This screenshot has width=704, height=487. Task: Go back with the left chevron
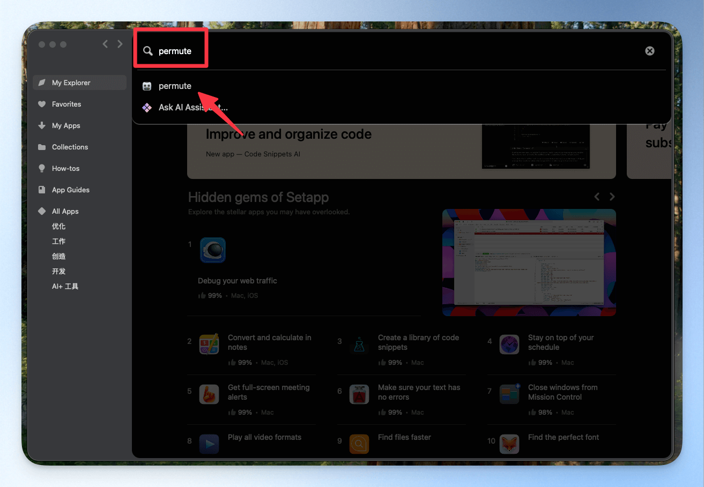click(x=105, y=44)
